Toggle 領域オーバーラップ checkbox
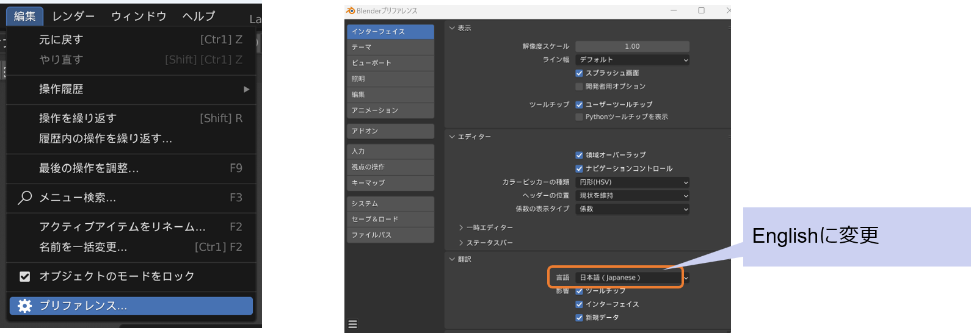 (x=579, y=155)
